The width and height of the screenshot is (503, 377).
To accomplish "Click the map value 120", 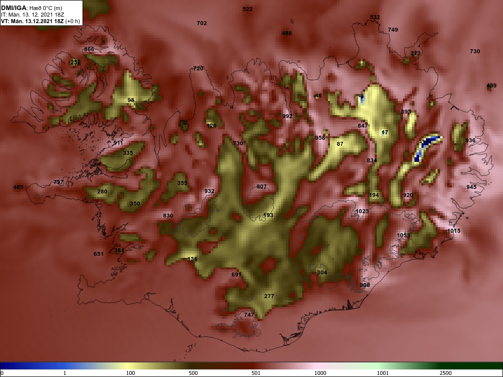I will 211,126.
